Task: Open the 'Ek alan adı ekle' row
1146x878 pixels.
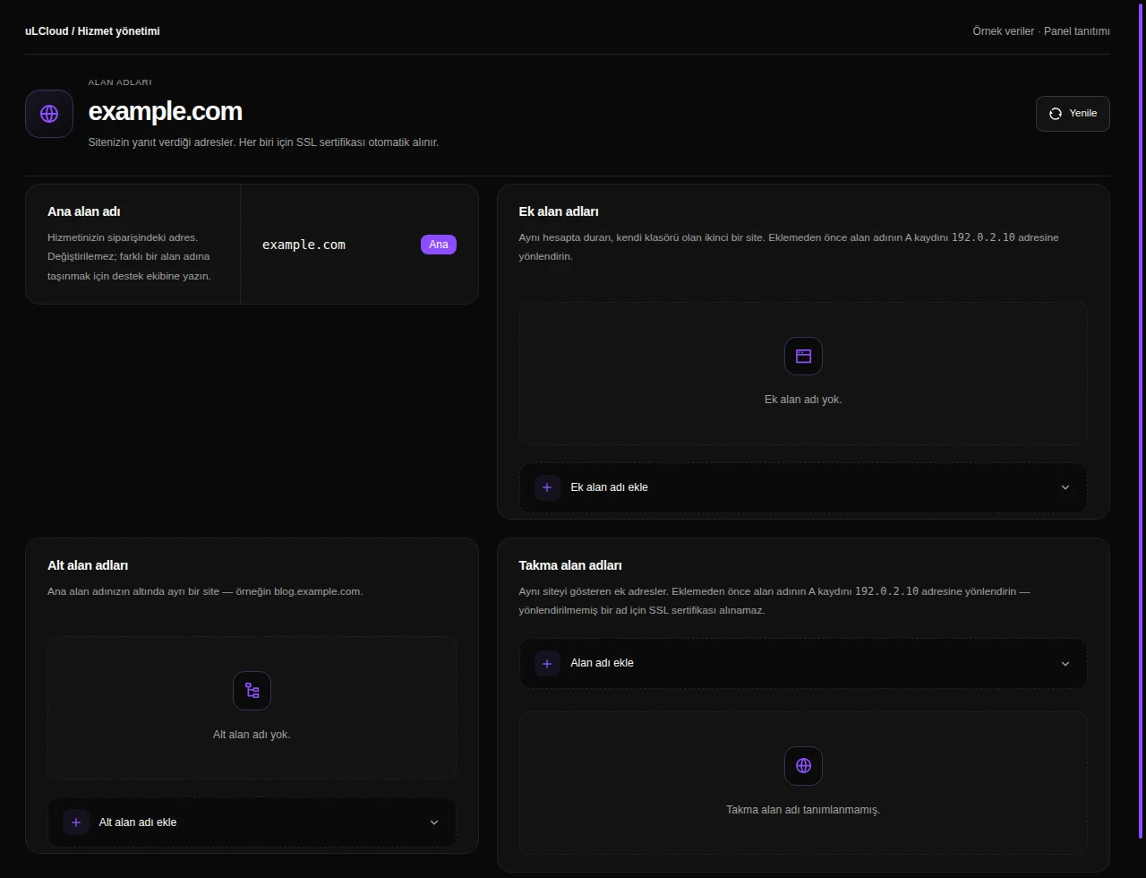Action: pos(803,487)
